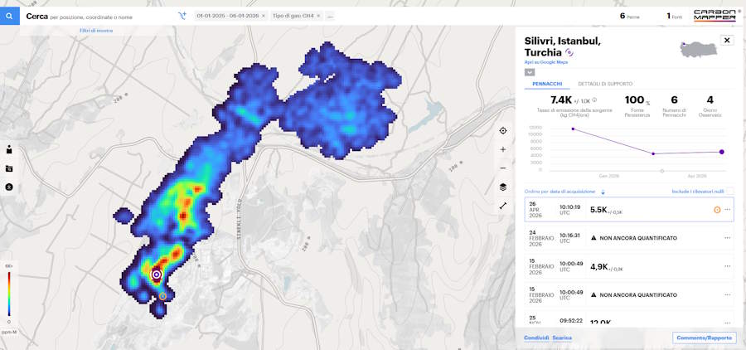
Task: Switch to the Dettagli di supporto tab
Action: pyautogui.click(x=605, y=84)
